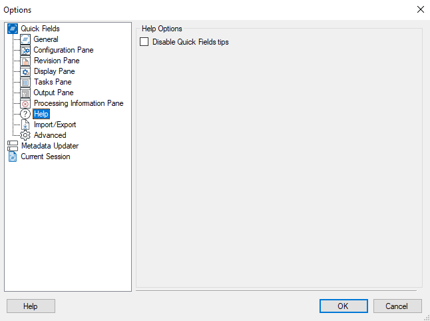Click the dialog resize grip corner
Screen dimensions: 430x321
pos(427,318)
